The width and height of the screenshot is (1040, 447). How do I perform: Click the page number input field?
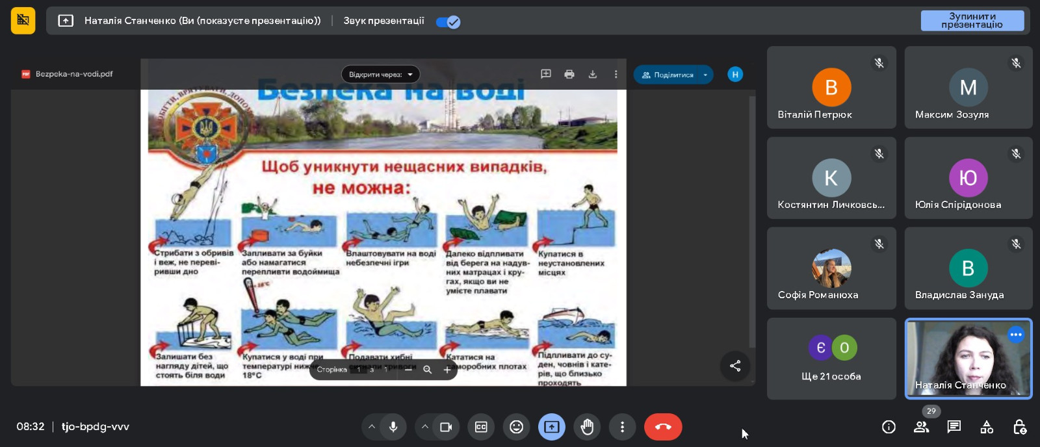[x=359, y=370]
